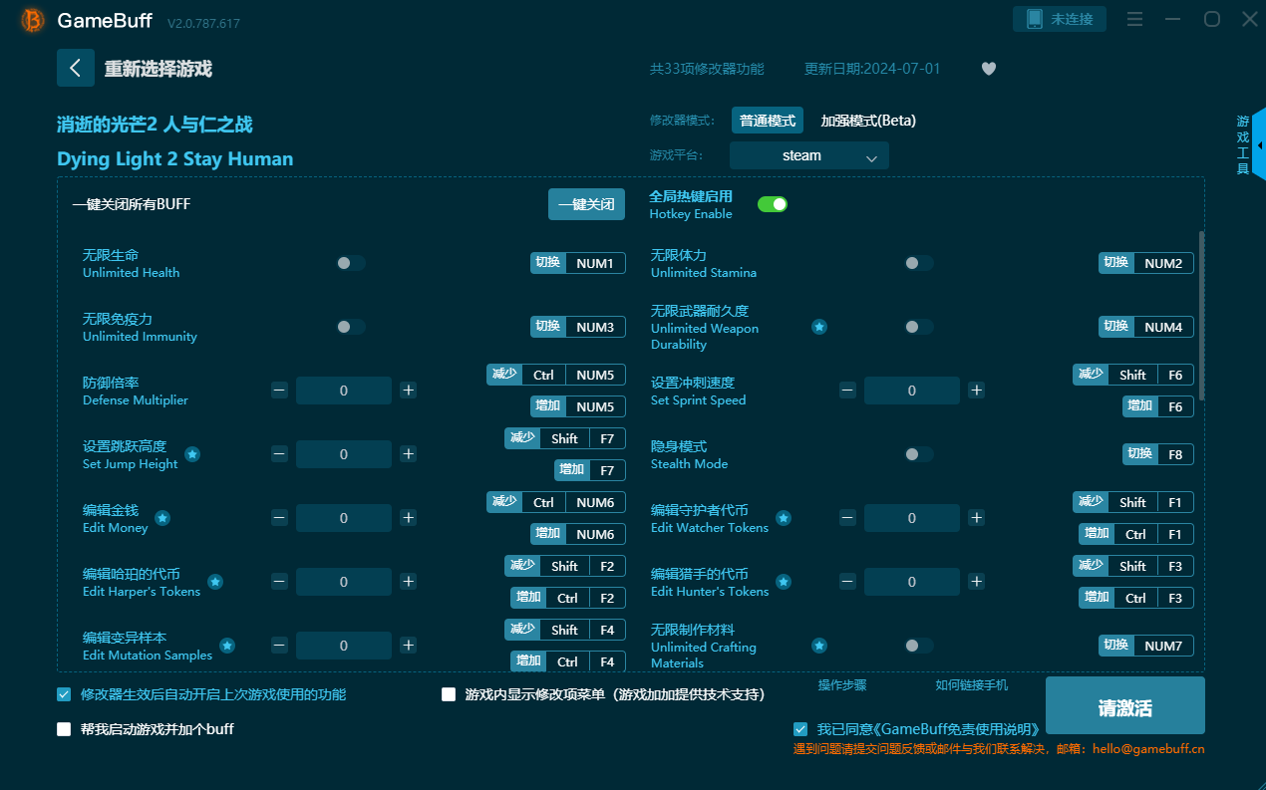Decrease Edit Money value

coord(279,518)
